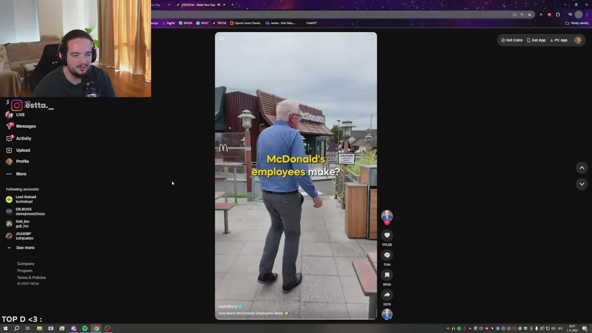This screenshot has height=333, width=592.
Task: Open WOLT bookmark
Action: click(202, 23)
